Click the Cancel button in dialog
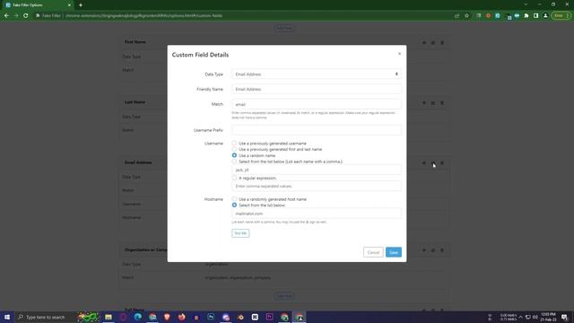The height and width of the screenshot is (323, 574). 373,252
